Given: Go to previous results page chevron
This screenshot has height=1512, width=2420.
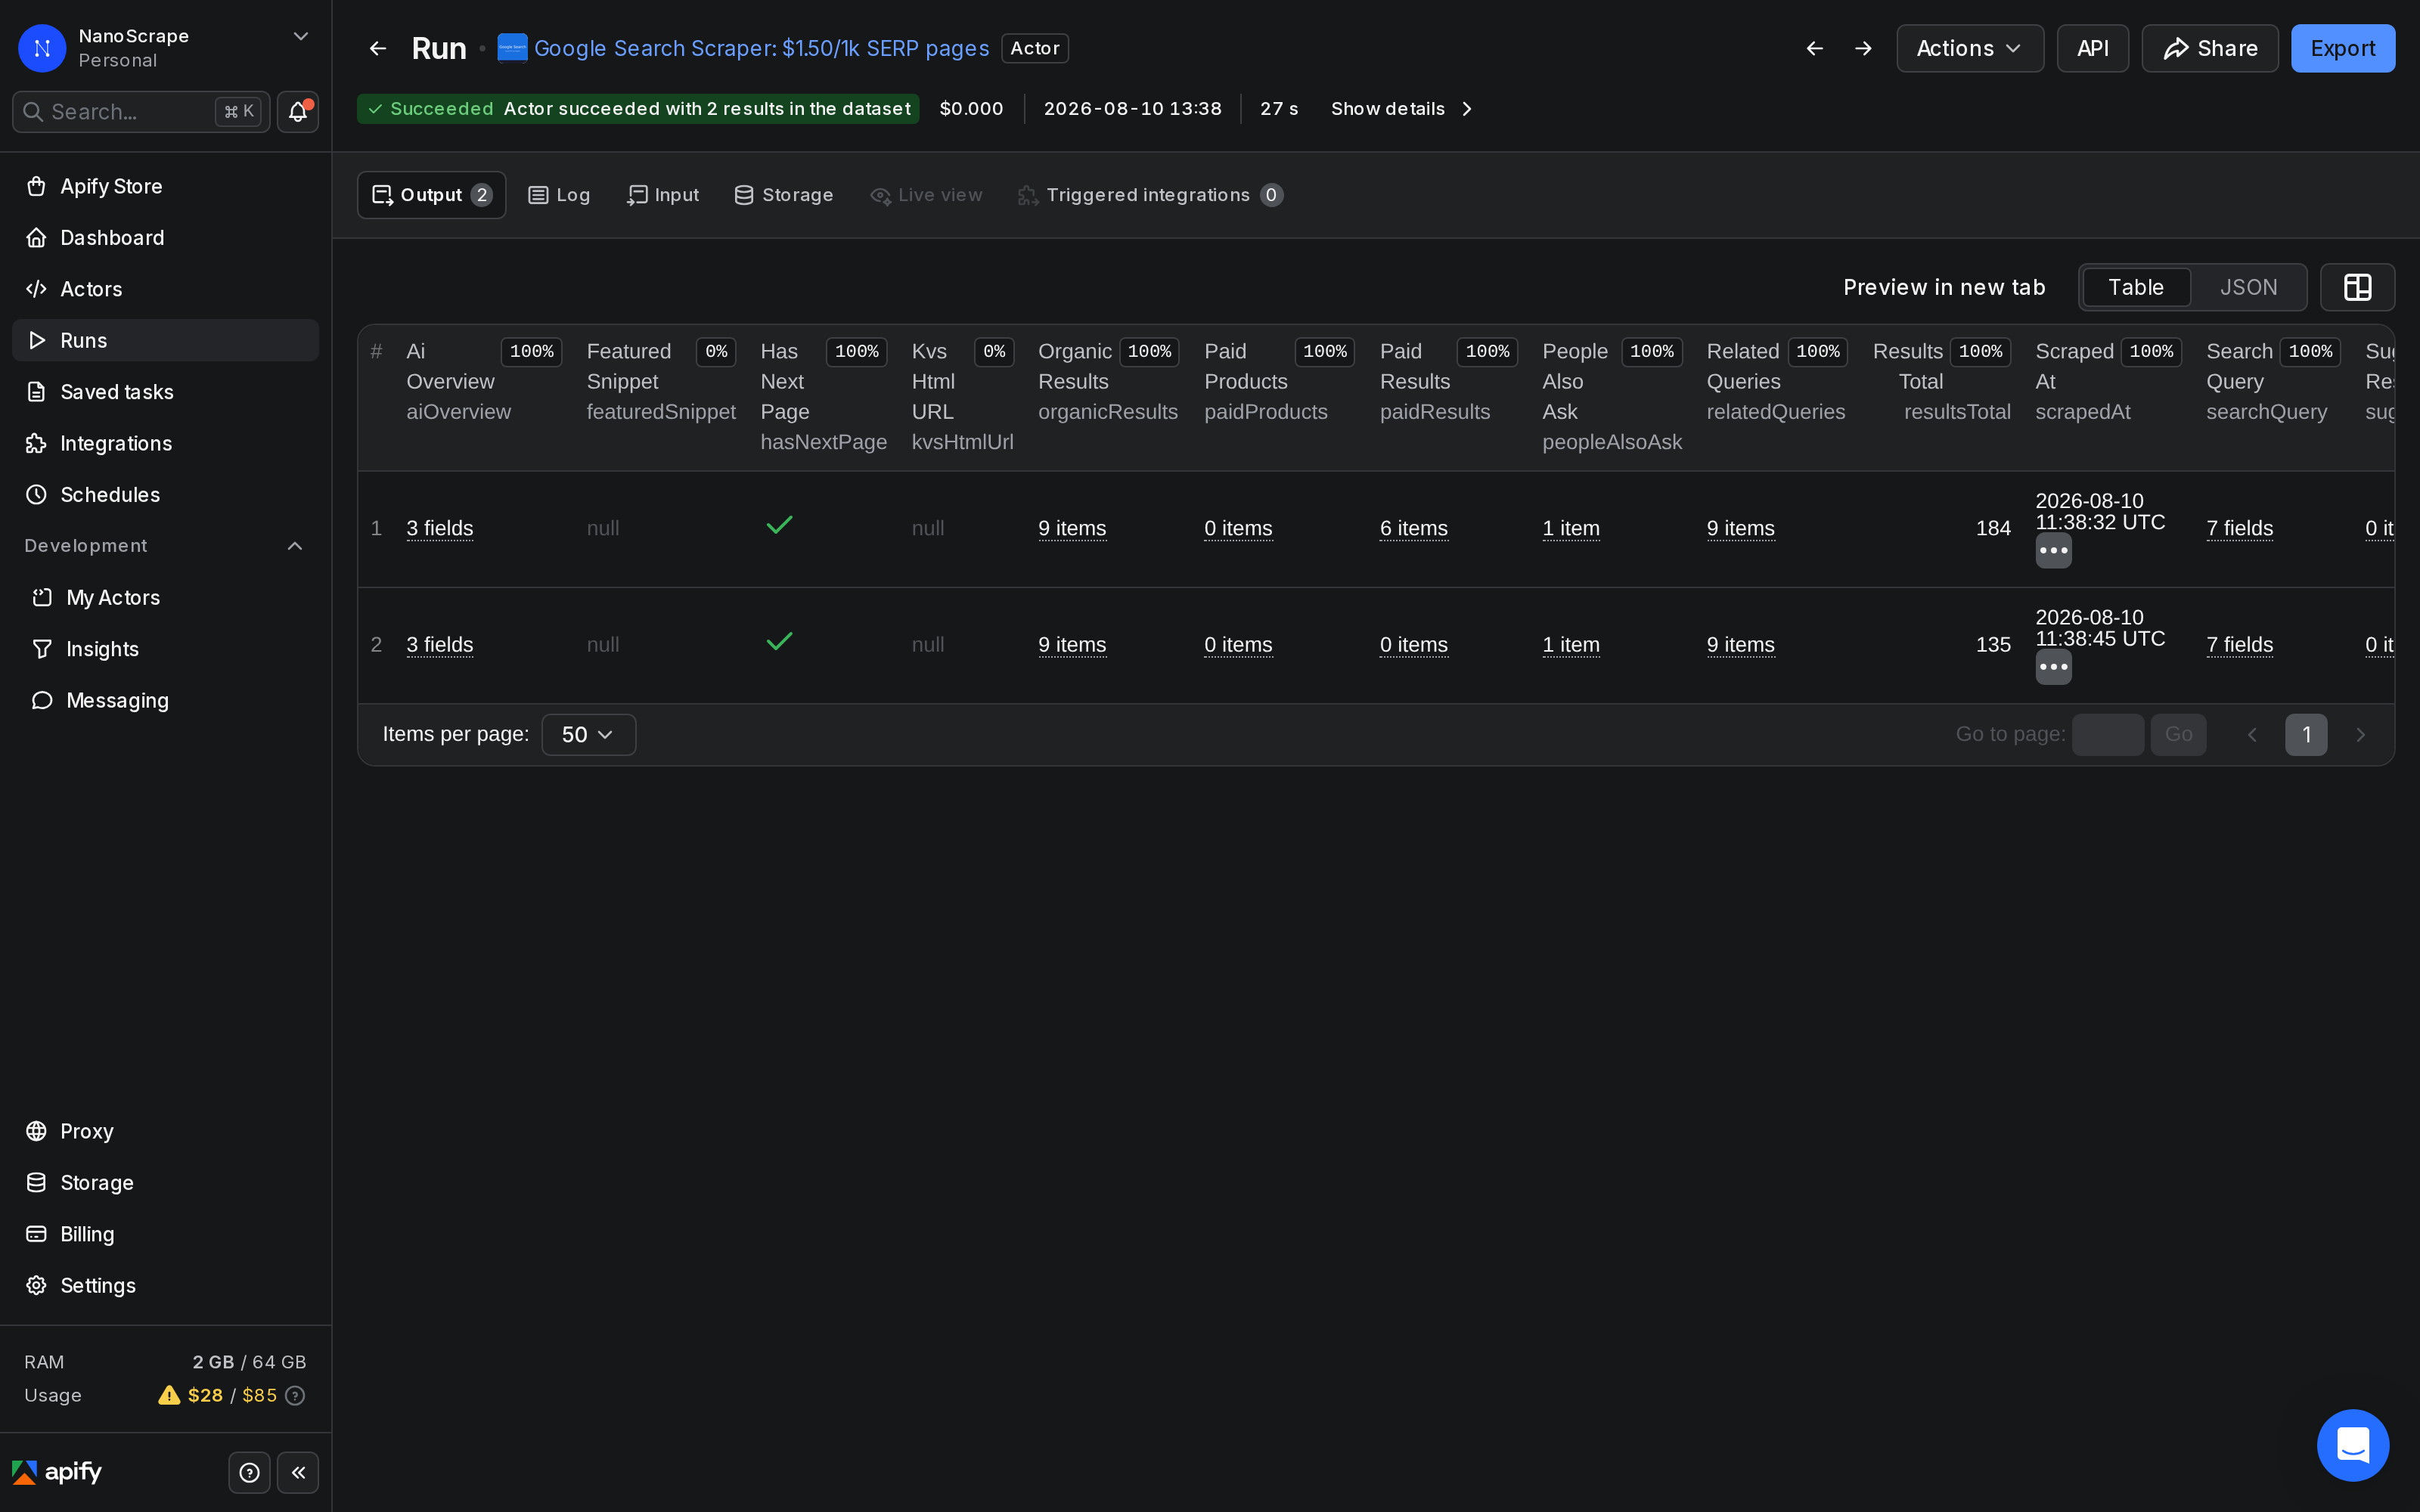Looking at the screenshot, I should tap(2252, 735).
